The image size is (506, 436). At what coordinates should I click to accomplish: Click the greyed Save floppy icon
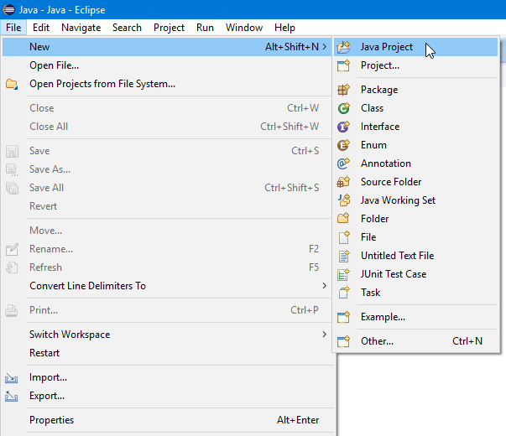12,151
